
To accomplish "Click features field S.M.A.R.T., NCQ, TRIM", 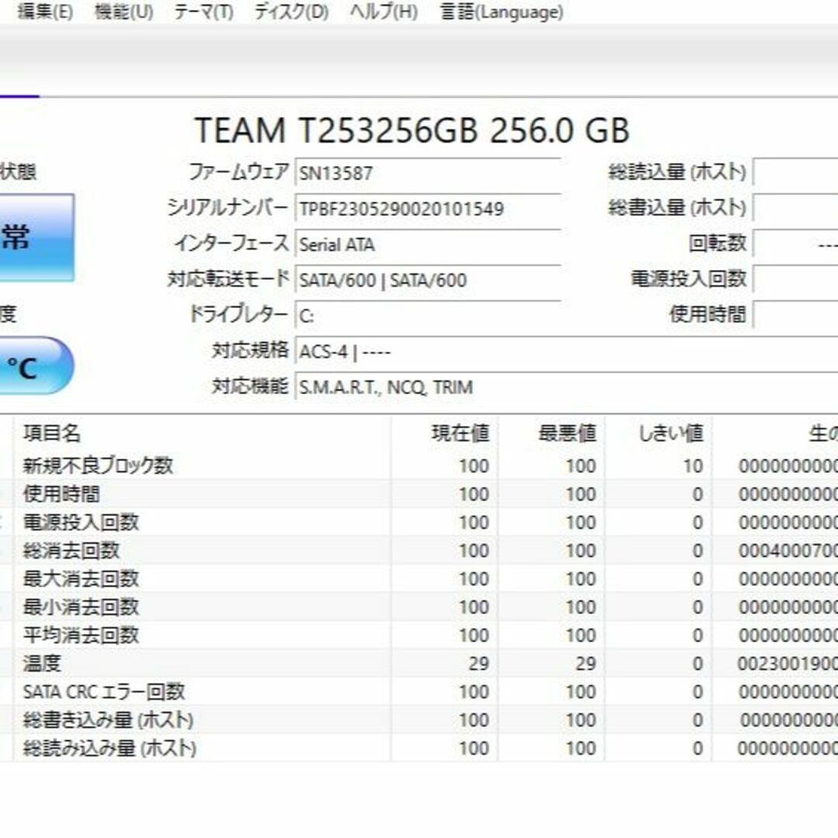I will point(566,387).
